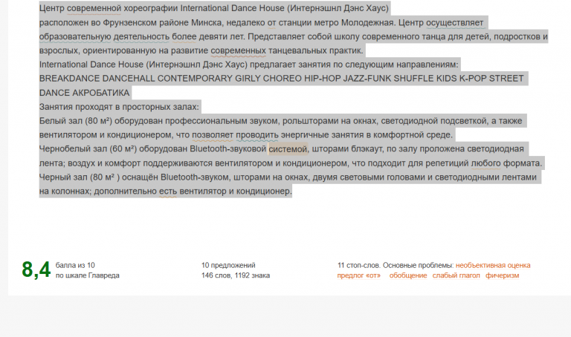Click the «предлог «от»» problem link

coord(358,275)
